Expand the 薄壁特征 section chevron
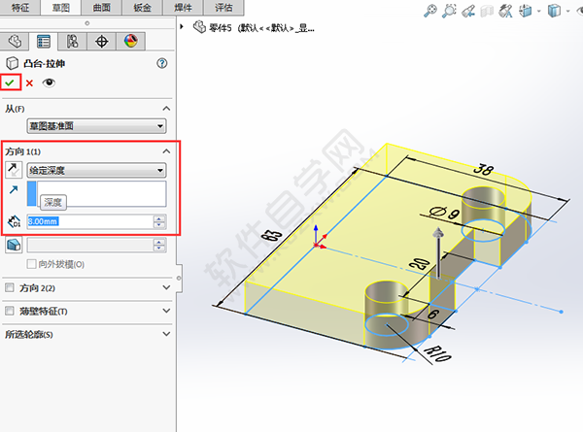The height and width of the screenshot is (432, 583). [x=166, y=311]
